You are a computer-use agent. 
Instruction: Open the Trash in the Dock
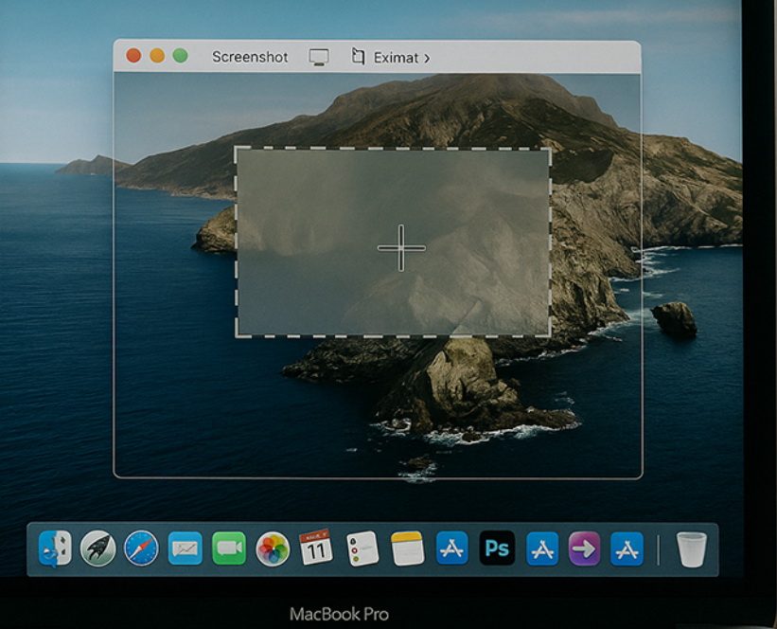coord(691,548)
